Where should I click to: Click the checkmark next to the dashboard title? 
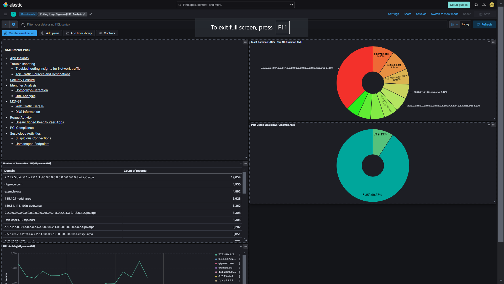pos(91,14)
